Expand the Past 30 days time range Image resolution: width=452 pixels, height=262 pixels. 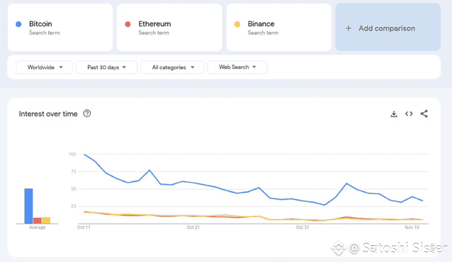point(106,67)
